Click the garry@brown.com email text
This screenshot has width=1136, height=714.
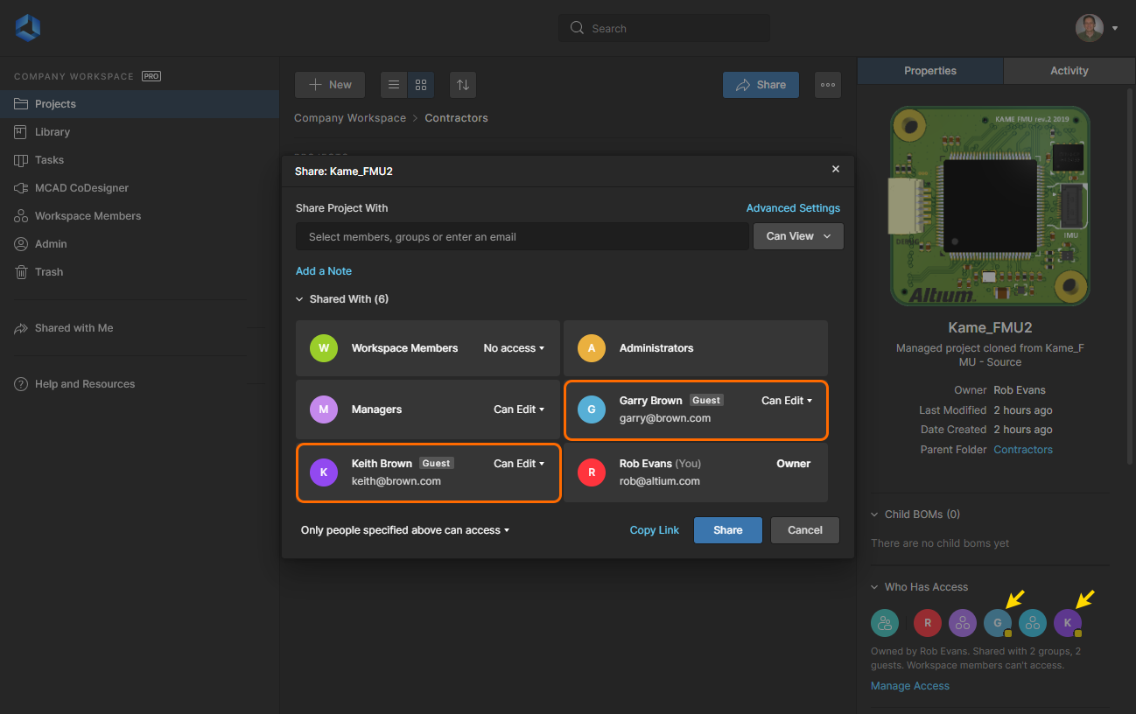coord(665,418)
